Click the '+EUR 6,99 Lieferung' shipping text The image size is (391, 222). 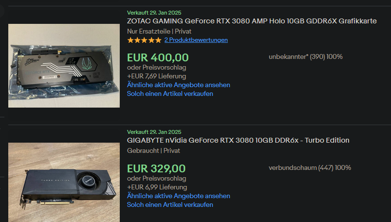(157, 187)
